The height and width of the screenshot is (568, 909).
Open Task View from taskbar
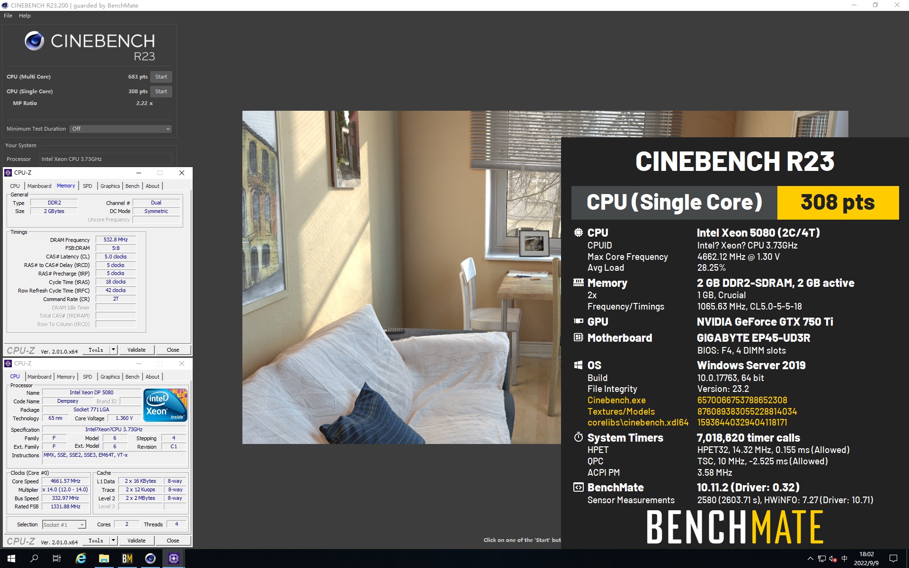57,559
